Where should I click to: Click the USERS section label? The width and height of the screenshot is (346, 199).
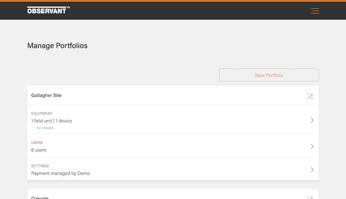37,142
